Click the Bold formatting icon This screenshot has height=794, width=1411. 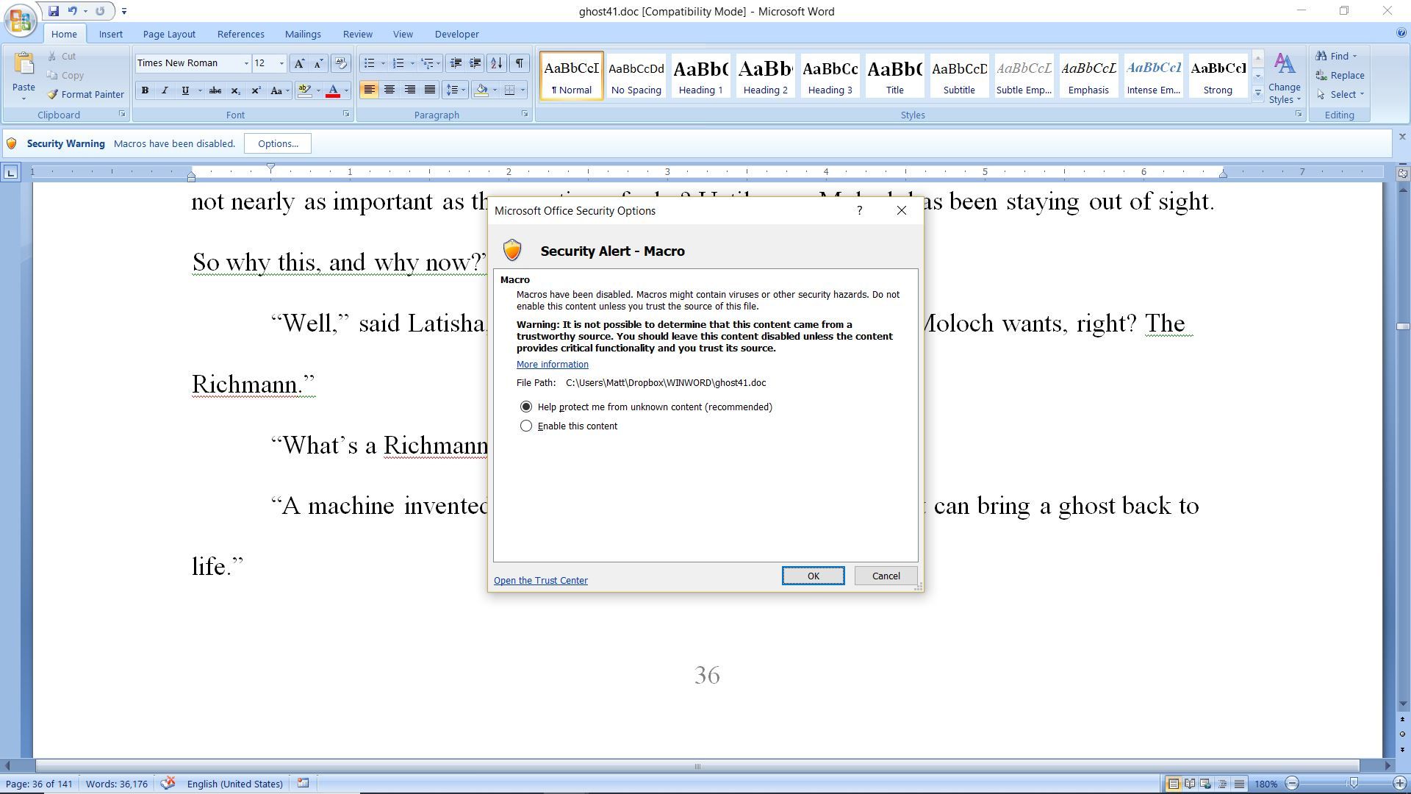click(x=144, y=90)
